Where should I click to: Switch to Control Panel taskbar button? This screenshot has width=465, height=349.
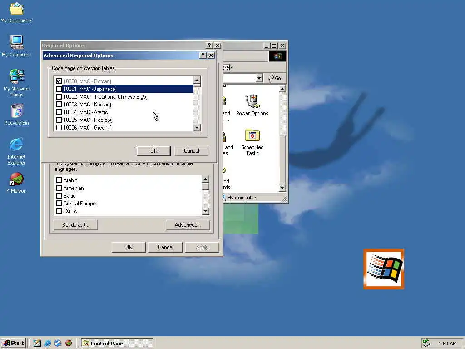[117, 344]
